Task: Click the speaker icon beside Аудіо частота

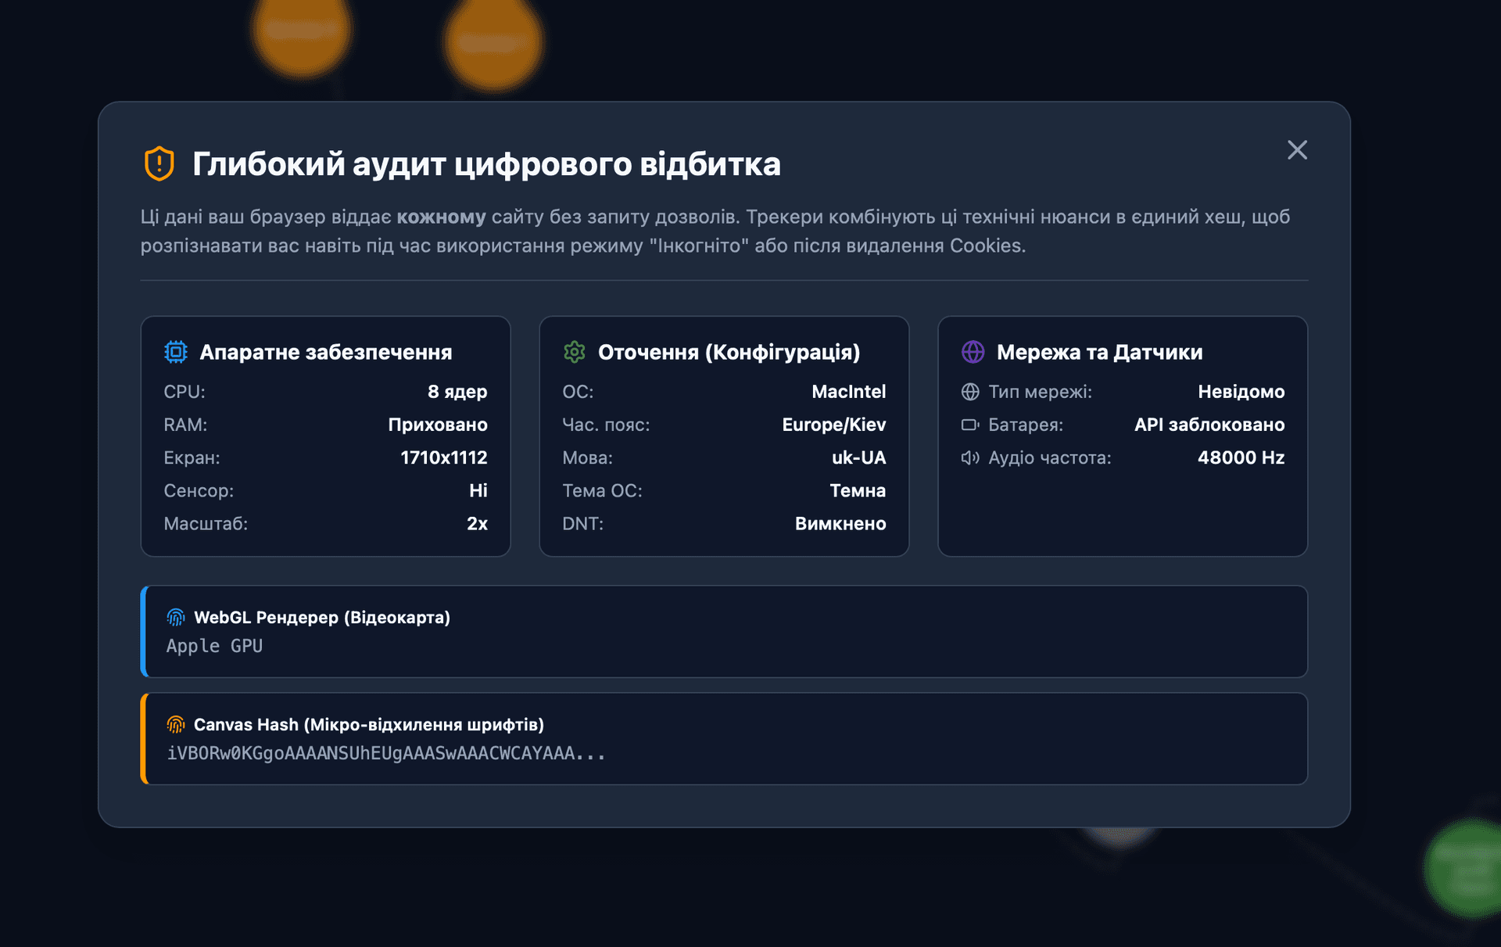Action: 970,457
